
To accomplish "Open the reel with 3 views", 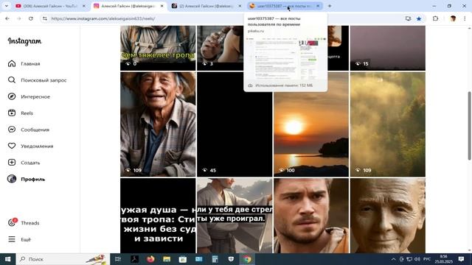I will pyautogui.click(x=220, y=48).
